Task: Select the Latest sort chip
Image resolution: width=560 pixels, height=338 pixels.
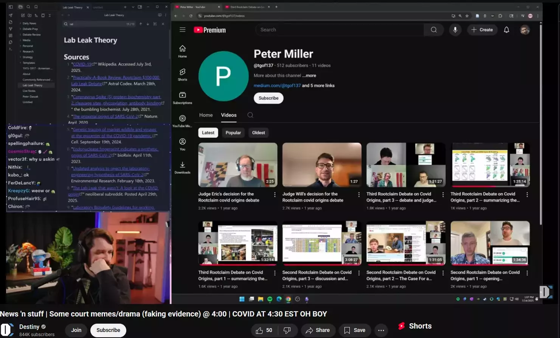Action: pos(208,133)
